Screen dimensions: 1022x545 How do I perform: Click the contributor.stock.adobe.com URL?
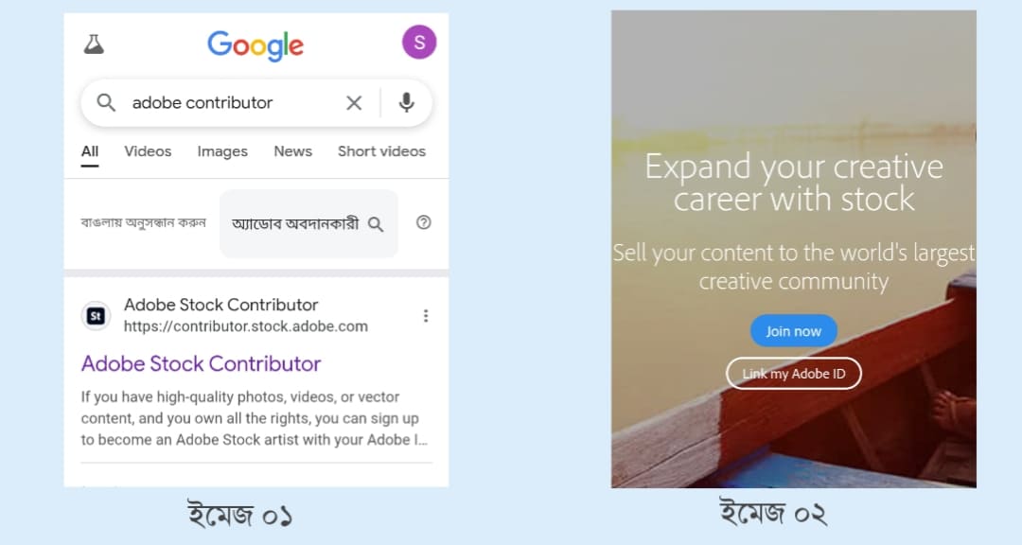coord(246,325)
